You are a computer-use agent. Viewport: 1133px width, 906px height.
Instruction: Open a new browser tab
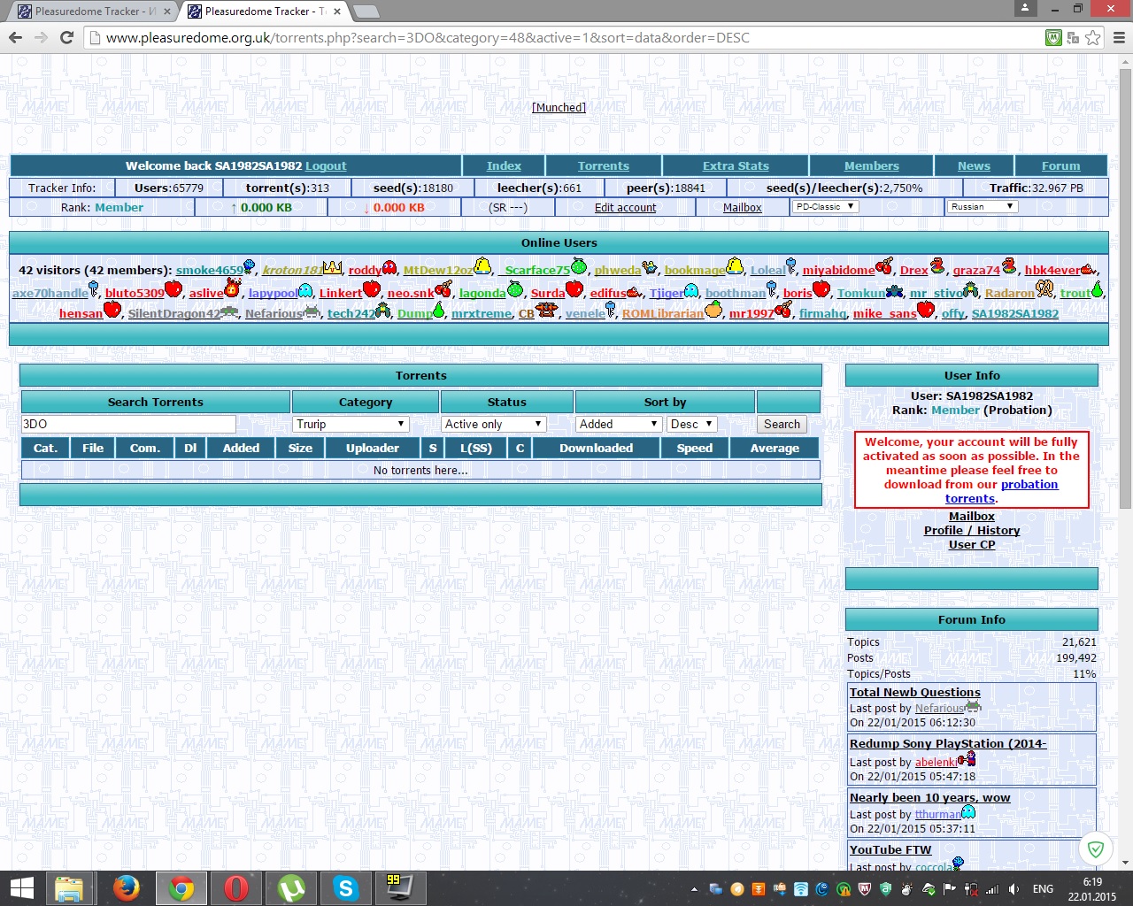point(366,12)
